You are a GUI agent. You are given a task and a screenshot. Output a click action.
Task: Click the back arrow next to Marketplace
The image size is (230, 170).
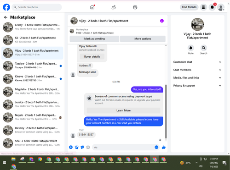tap(6, 17)
